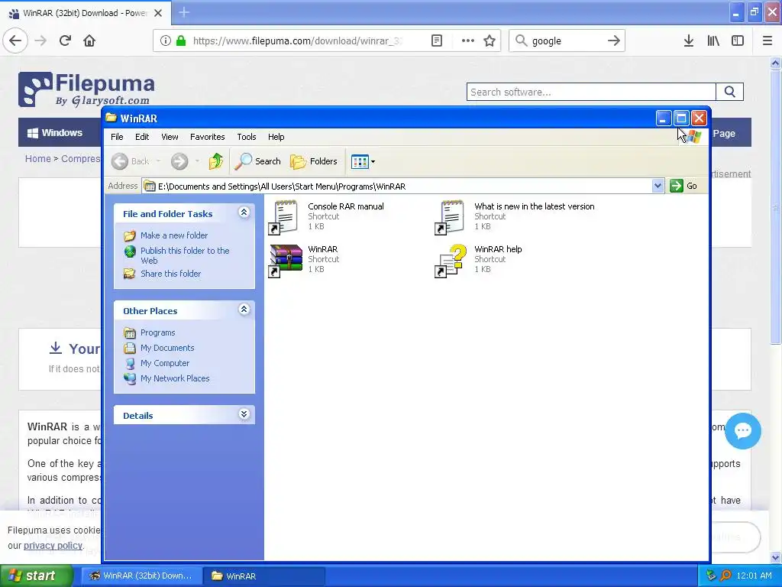Viewport: 782px width, 587px height.
Task: Expand the Details panel
Action: coord(244,414)
